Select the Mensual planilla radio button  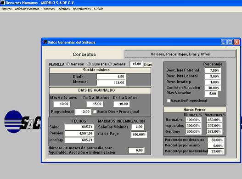pos(68,64)
